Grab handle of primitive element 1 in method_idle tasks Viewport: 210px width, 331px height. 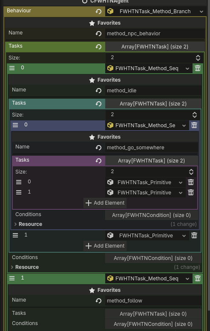tap(15, 235)
